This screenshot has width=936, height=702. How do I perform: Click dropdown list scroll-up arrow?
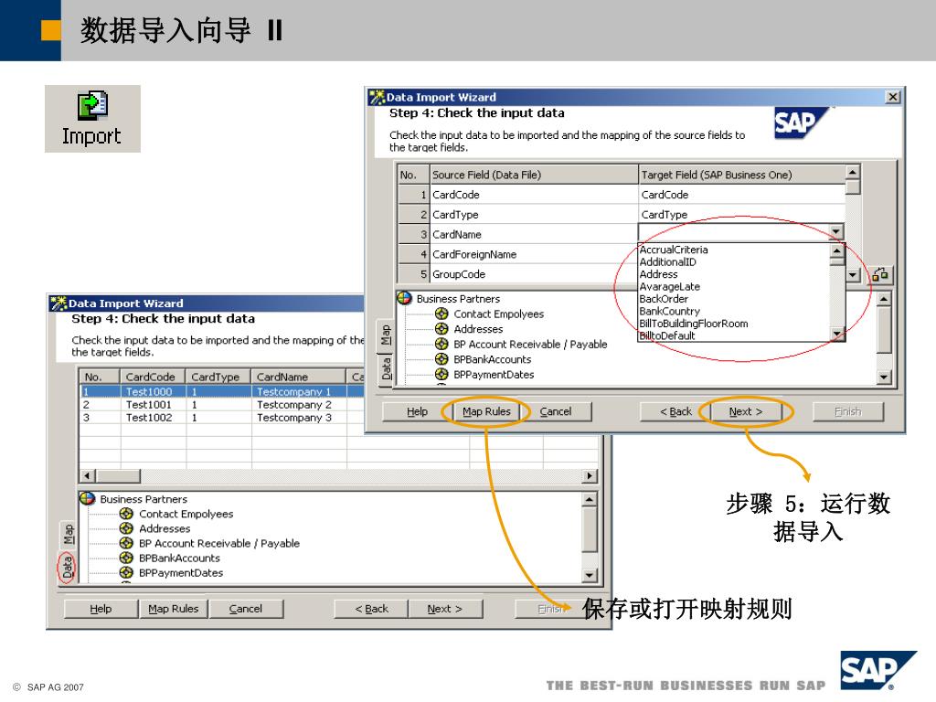coord(837,250)
